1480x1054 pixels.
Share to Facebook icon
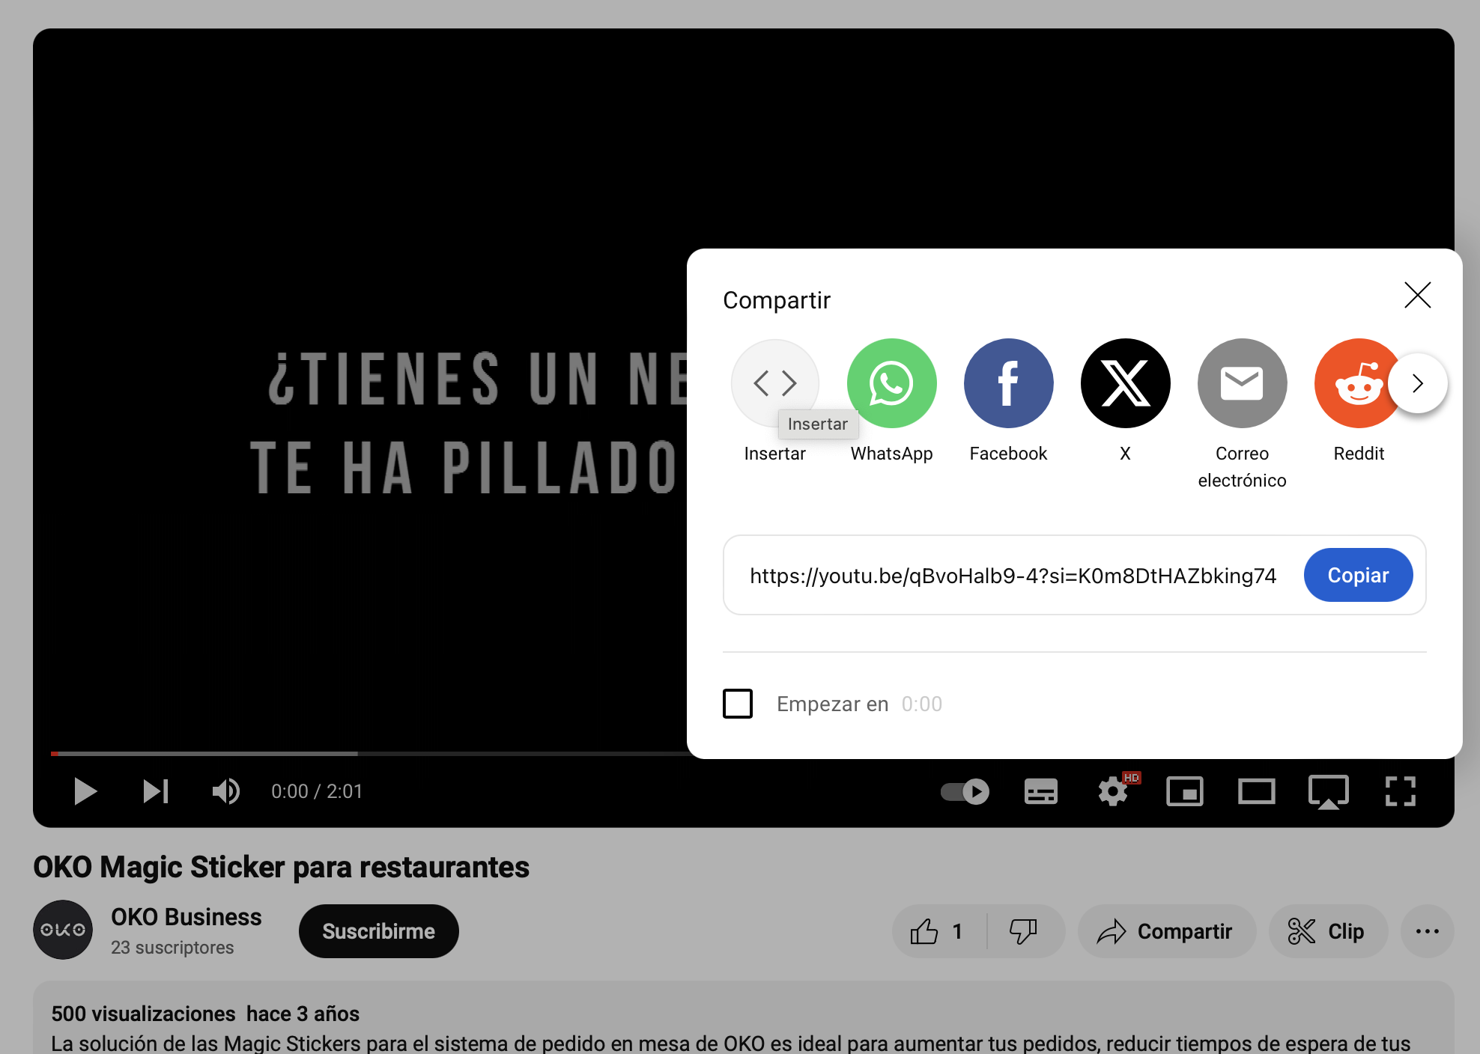pos(1008,383)
